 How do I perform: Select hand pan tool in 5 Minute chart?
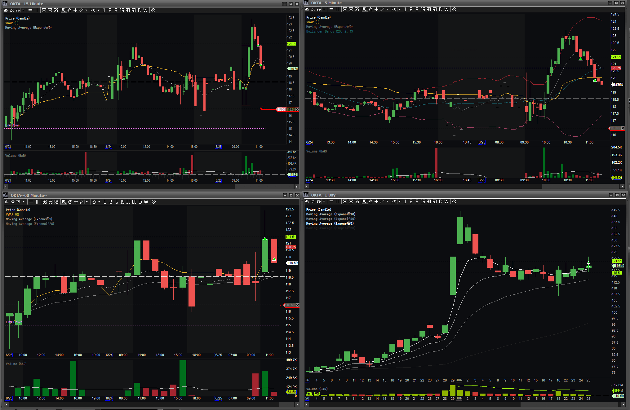point(370,9)
